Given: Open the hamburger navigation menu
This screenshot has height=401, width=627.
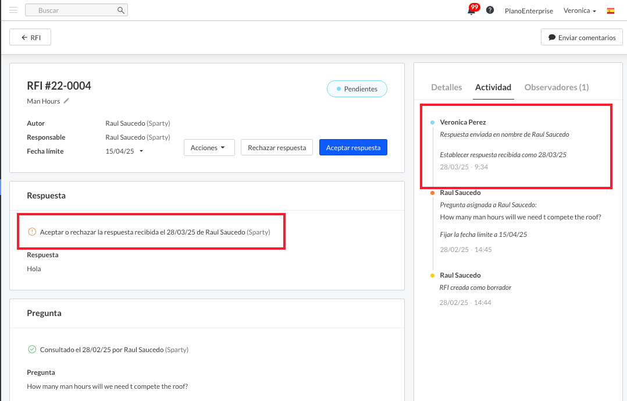Looking at the screenshot, I should (13, 10).
